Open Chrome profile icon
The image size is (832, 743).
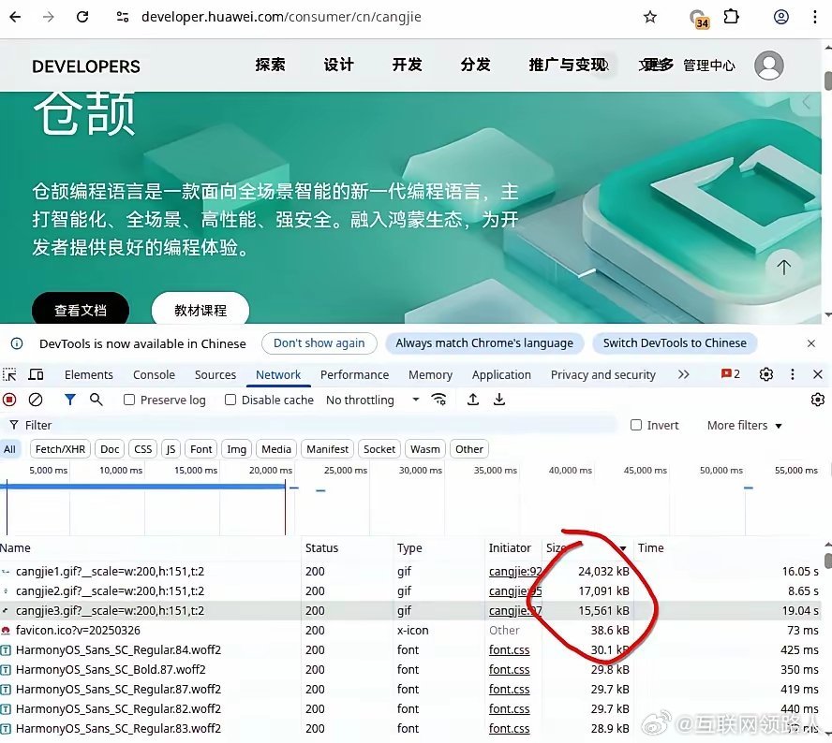point(781,17)
